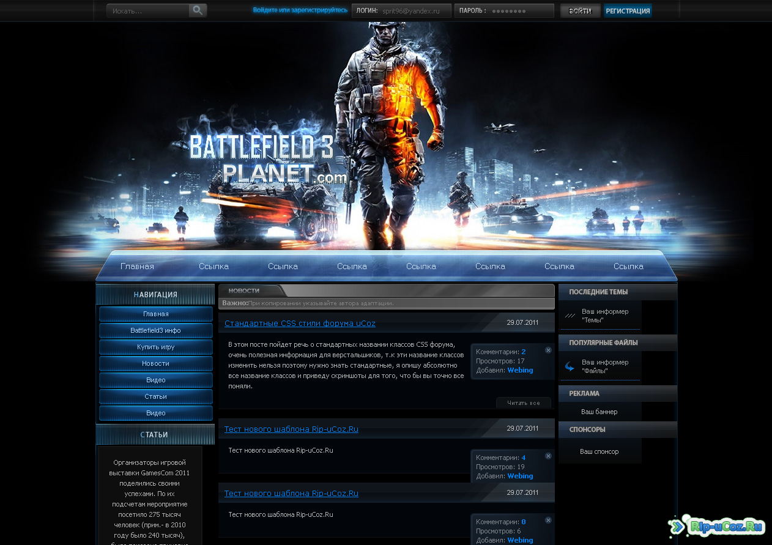Click the Ваш баннер placeholder text

click(599, 412)
